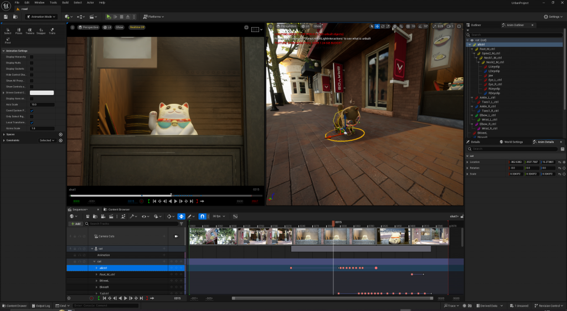This screenshot has width=567, height=311.
Task: Expand the allctrl track in Sequencer
Action: tap(96, 268)
